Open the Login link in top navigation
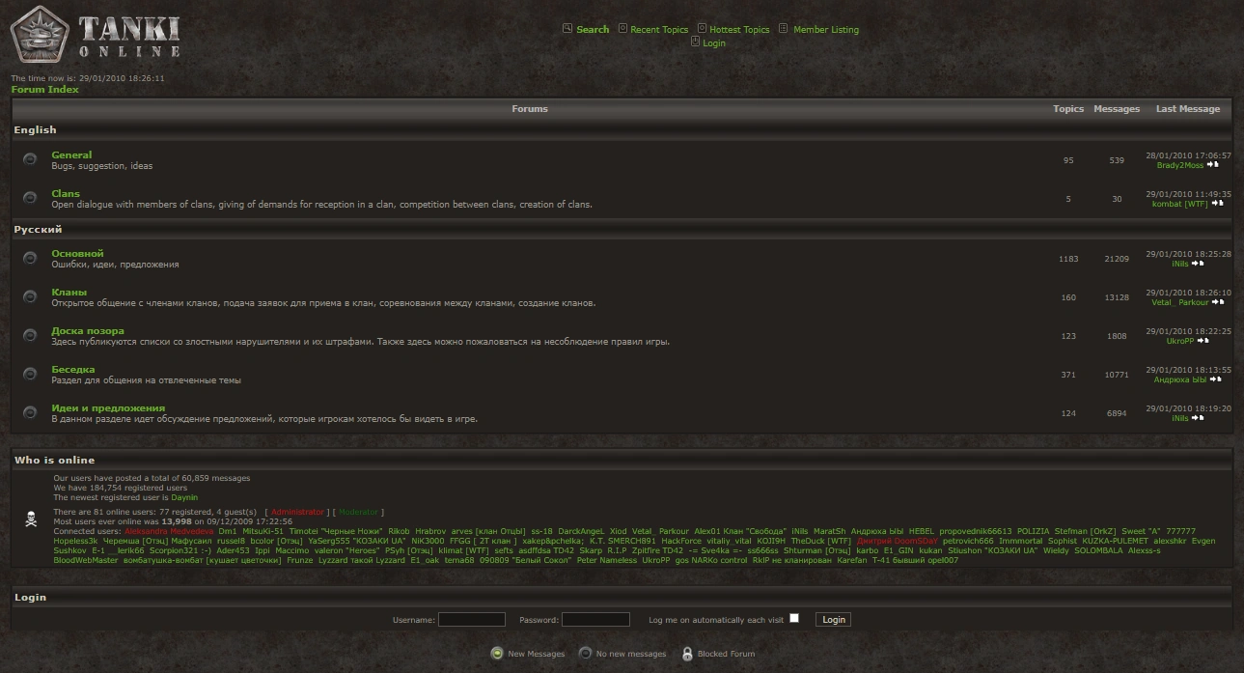 click(x=714, y=42)
